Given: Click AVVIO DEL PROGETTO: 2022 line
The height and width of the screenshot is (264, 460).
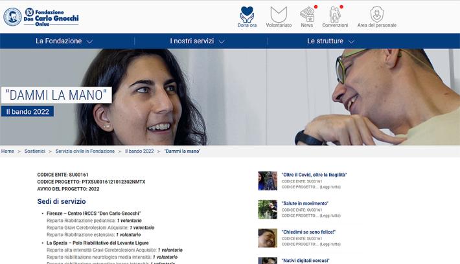Looking at the screenshot, I should pyautogui.click(x=69, y=189).
